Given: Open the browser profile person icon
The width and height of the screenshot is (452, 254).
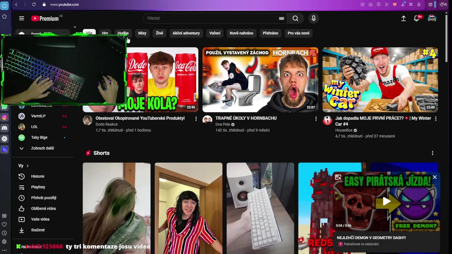Looking at the screenshot, I should tap(419, 5).
